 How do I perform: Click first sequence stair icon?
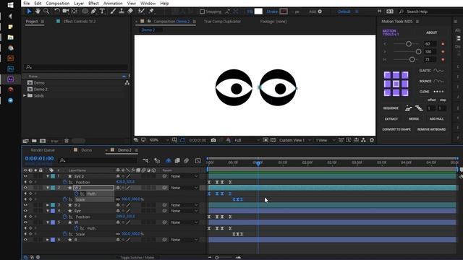[408, 108]
